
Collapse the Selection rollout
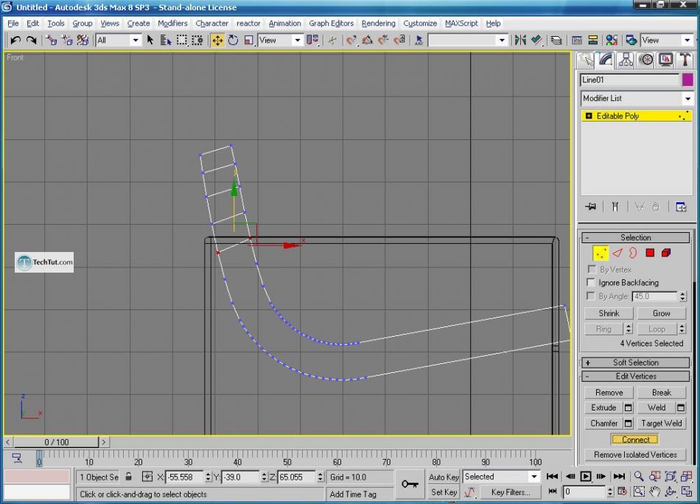[x=636, y=237]
